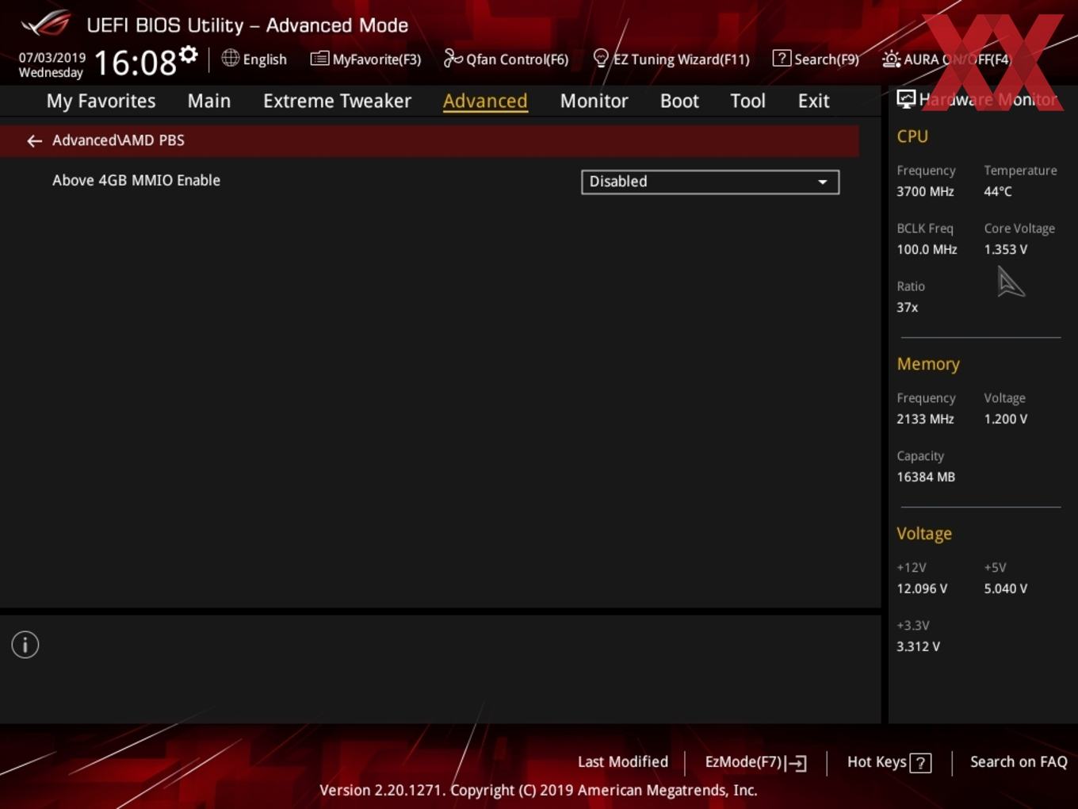This screenshot has width=1078, height=809.
Task: Click the CPU frequency 3700 MHz value
Action: pos(925,191)
